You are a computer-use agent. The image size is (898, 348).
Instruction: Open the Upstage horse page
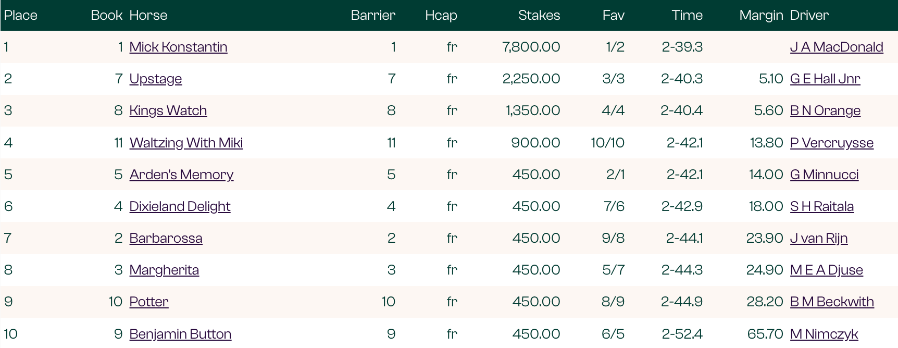[x=155, y=79]
